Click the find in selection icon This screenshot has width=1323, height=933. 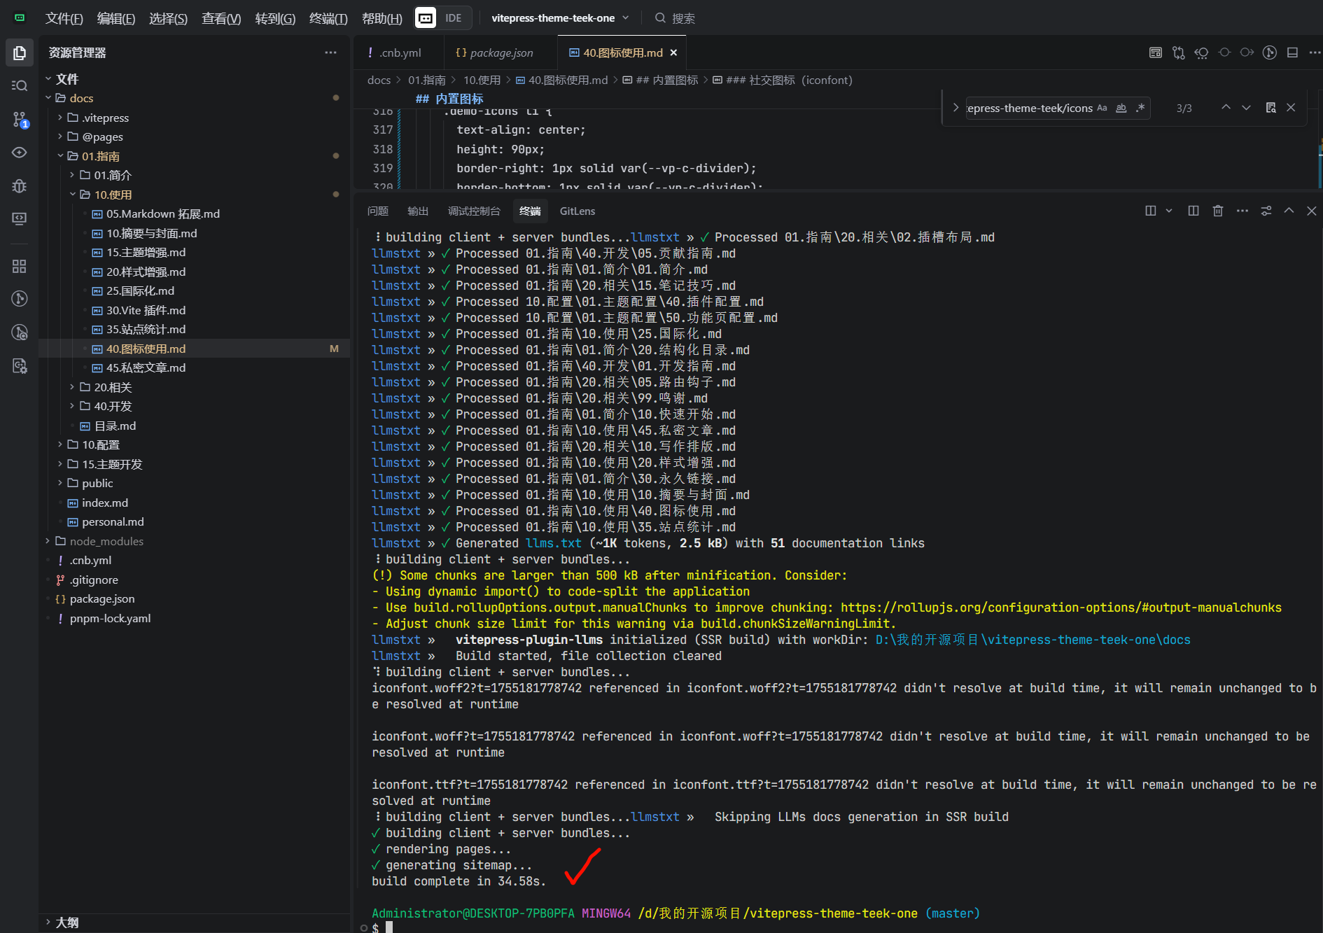(x=1270, y=108)
